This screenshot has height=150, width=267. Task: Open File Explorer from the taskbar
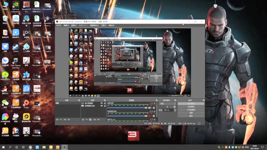click(44, 147)
